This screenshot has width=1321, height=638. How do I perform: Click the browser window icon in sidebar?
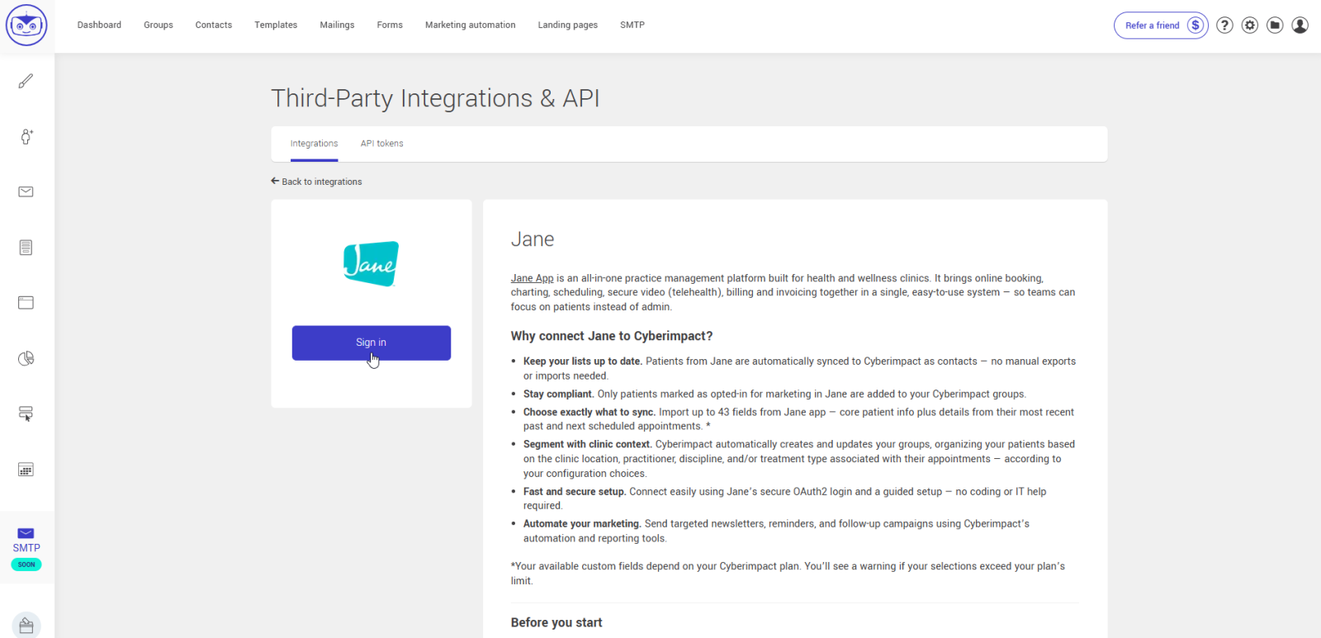tap(26, 303)
